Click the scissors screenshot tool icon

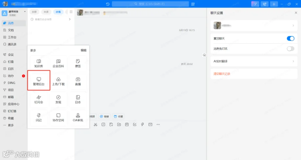click(x=95, y=125)
